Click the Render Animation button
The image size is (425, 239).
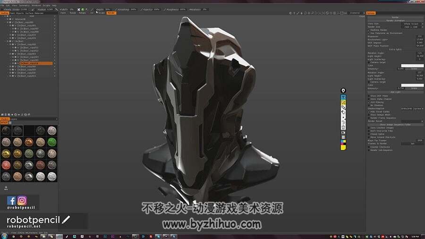[395, 21]
